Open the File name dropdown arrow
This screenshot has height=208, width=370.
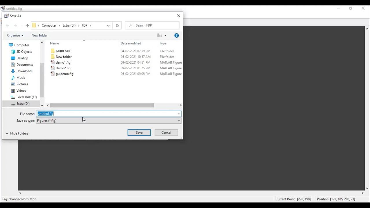click(179, 114)
